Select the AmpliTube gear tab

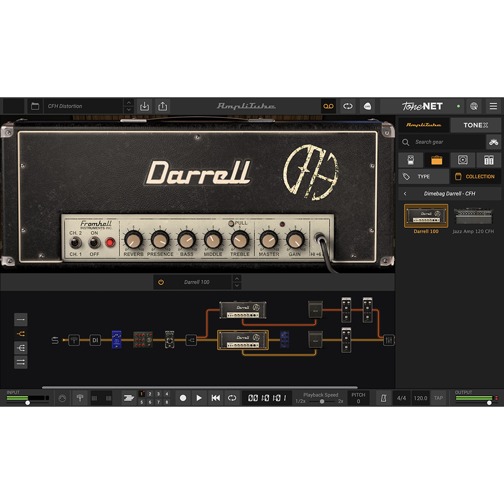423,125
